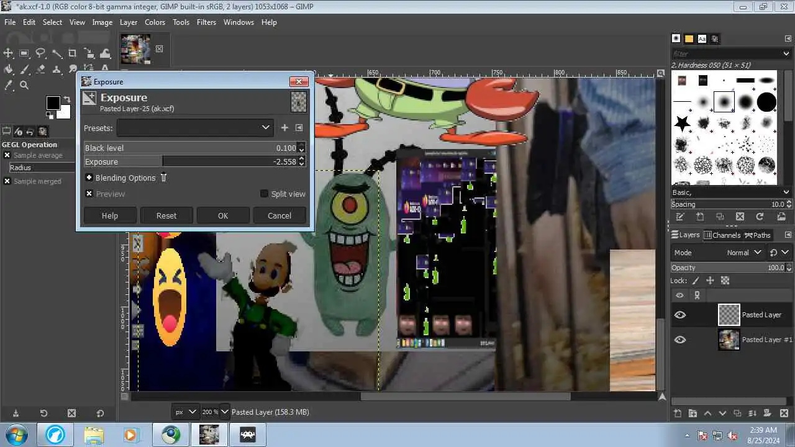Select the Warp Transform tool
795x447 pixels.
(105, 53)
